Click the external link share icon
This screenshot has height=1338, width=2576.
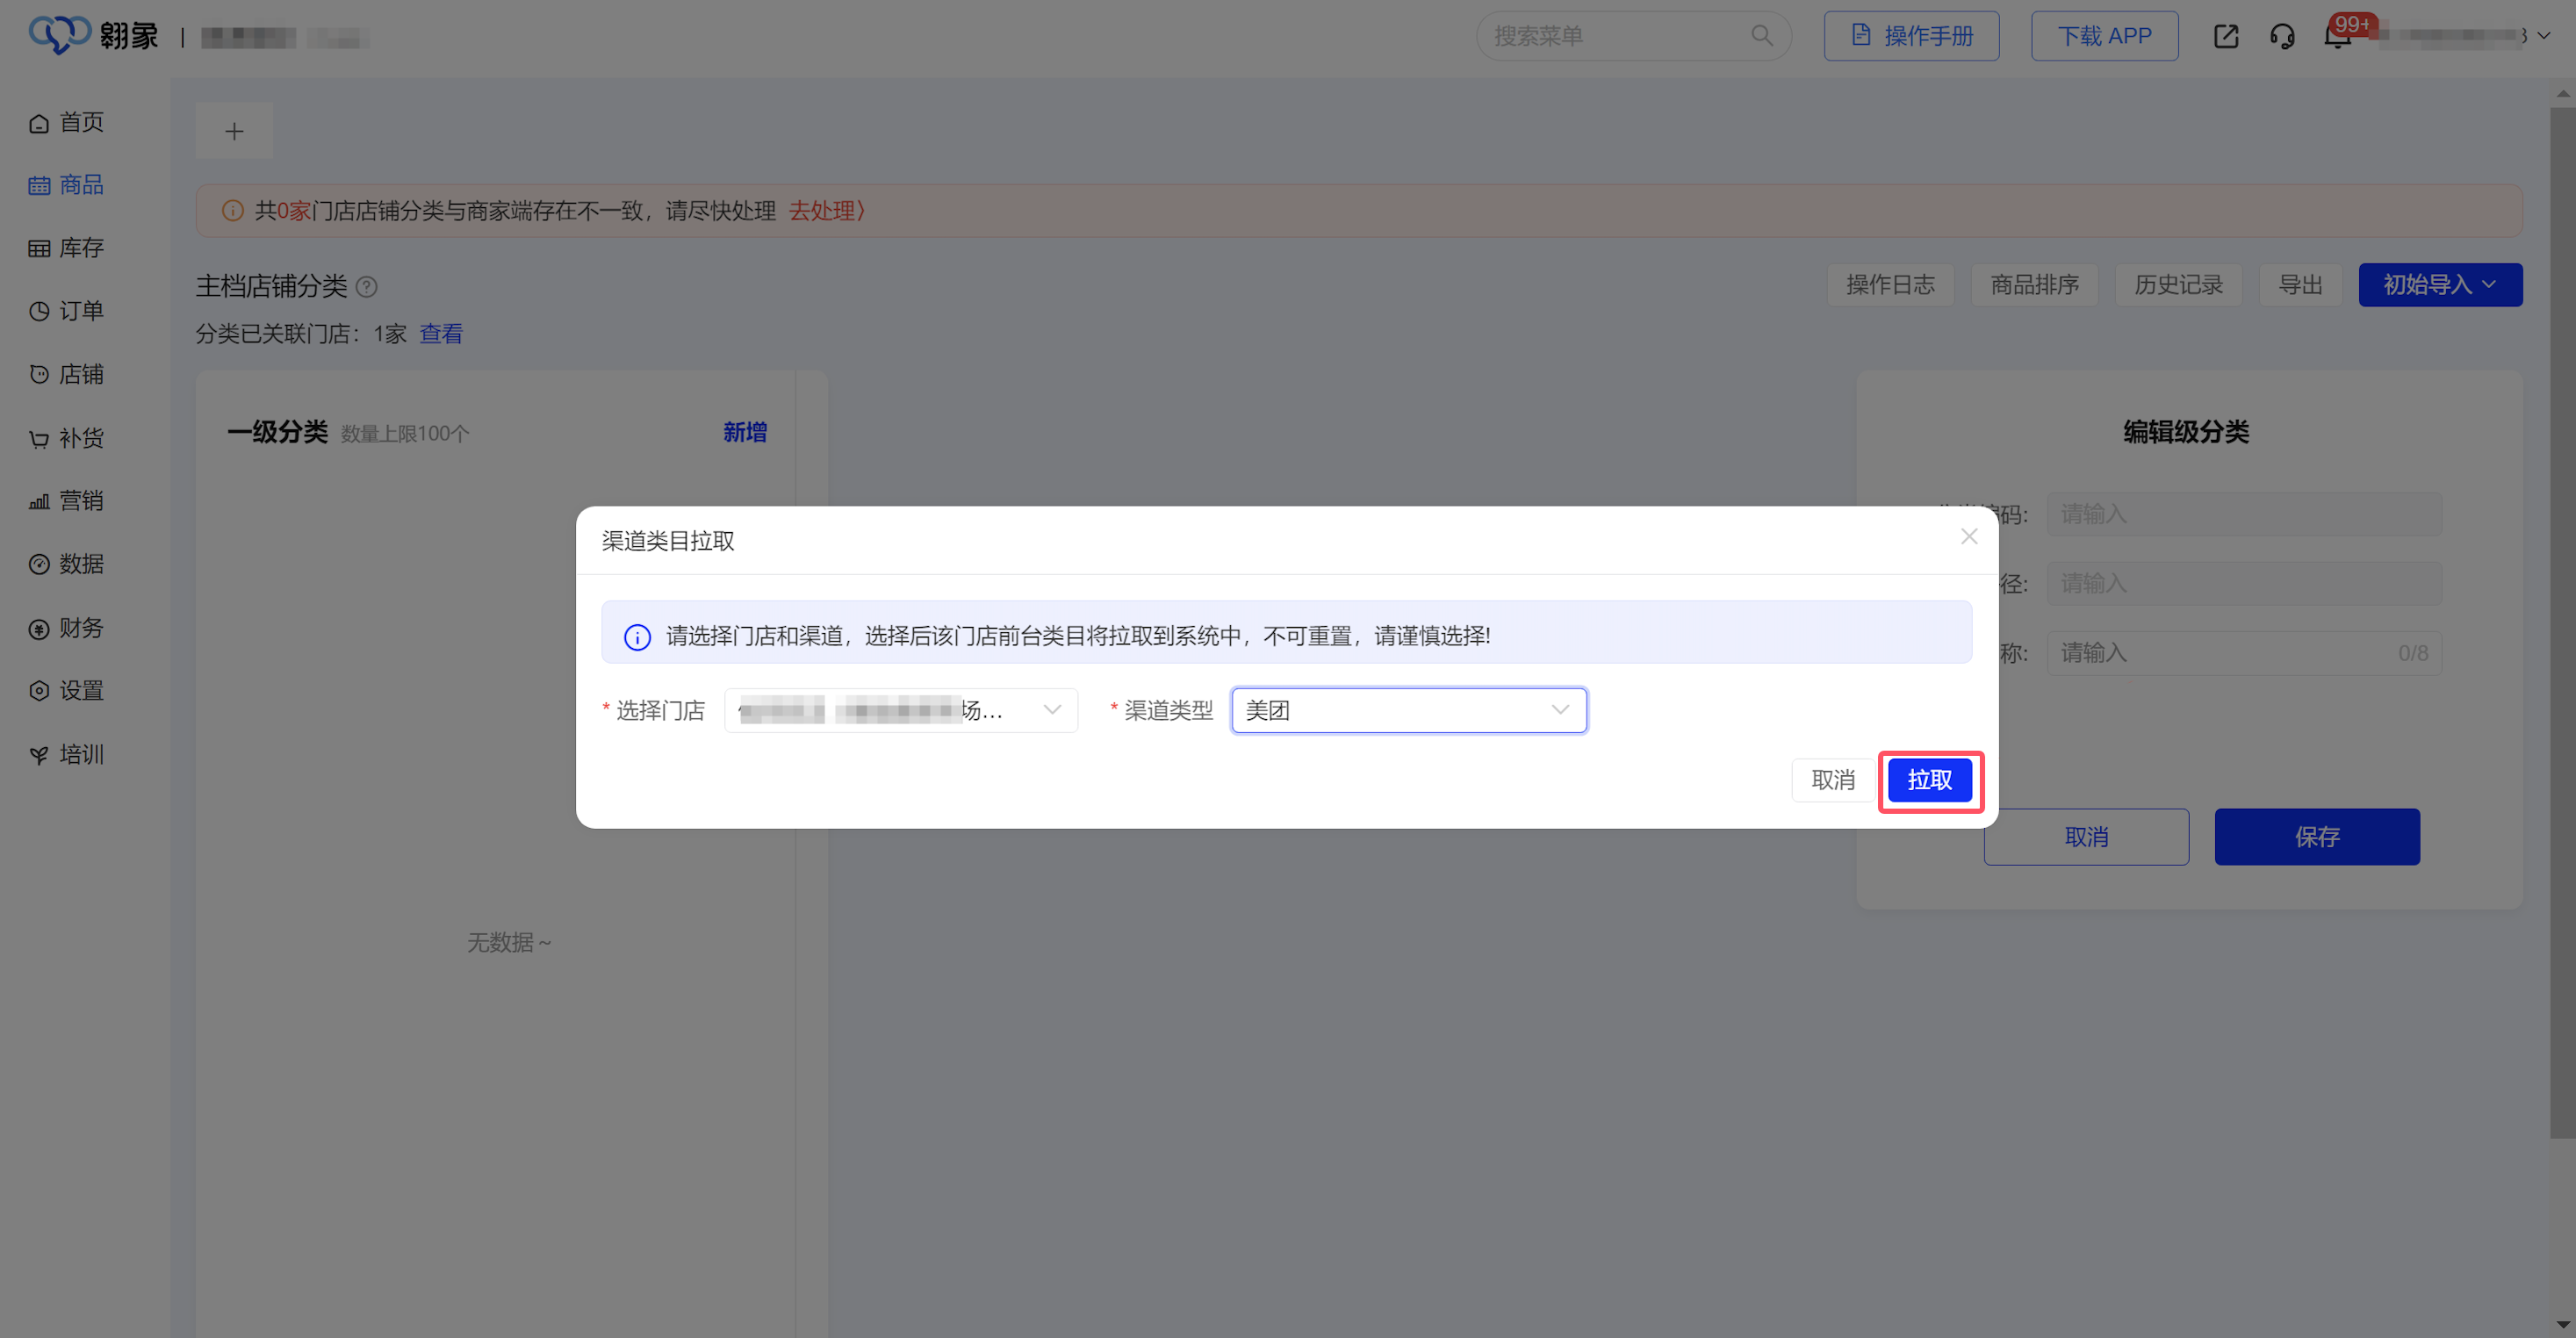tap(2226, 37)
